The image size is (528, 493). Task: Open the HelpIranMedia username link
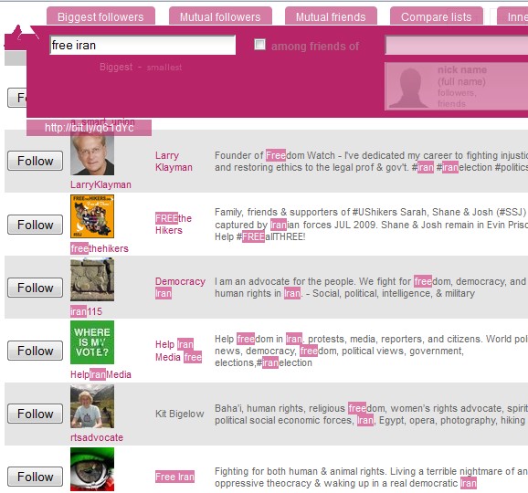100,374
